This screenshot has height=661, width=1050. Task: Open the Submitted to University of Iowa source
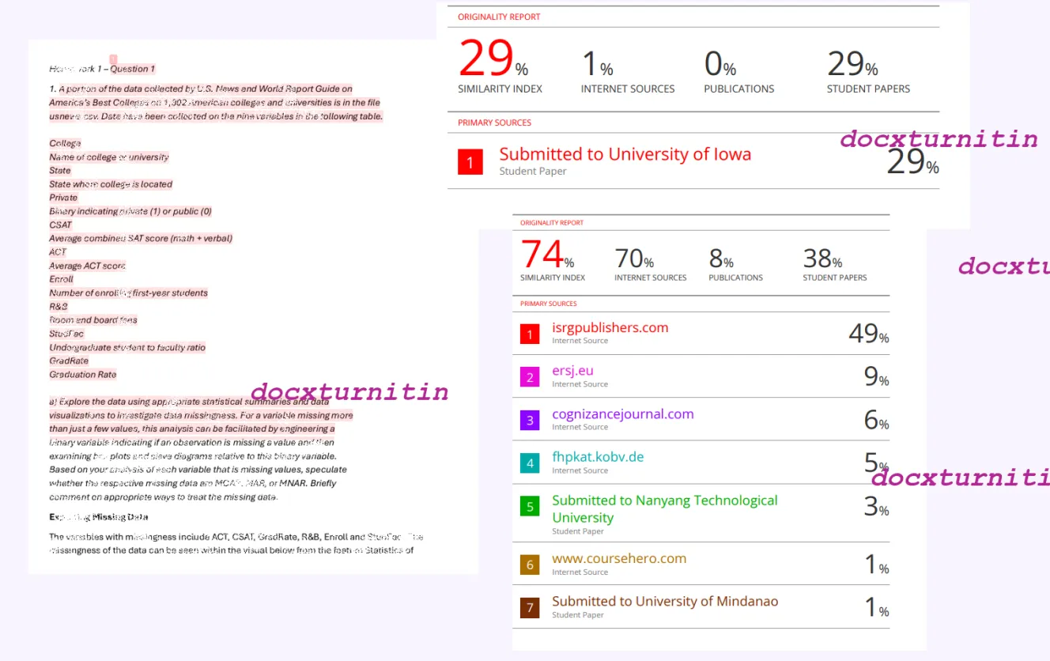[625, 154]
